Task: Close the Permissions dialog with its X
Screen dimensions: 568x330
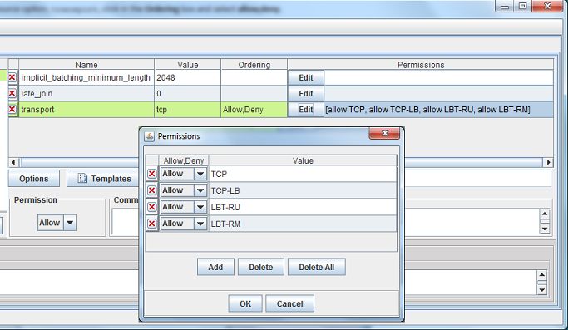Action: pyautogui.click(x=385, y=133)
